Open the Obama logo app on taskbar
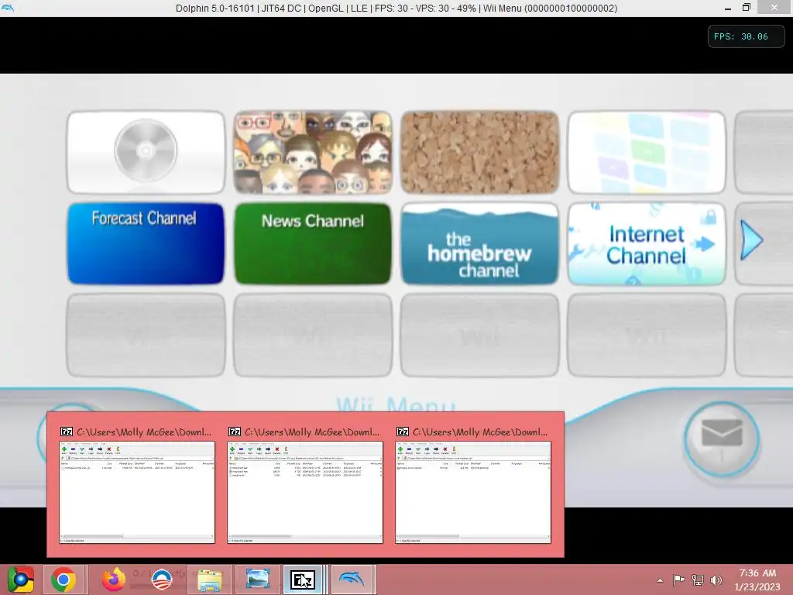This screenshot has width=793, height=595. (x=162, y=580)
